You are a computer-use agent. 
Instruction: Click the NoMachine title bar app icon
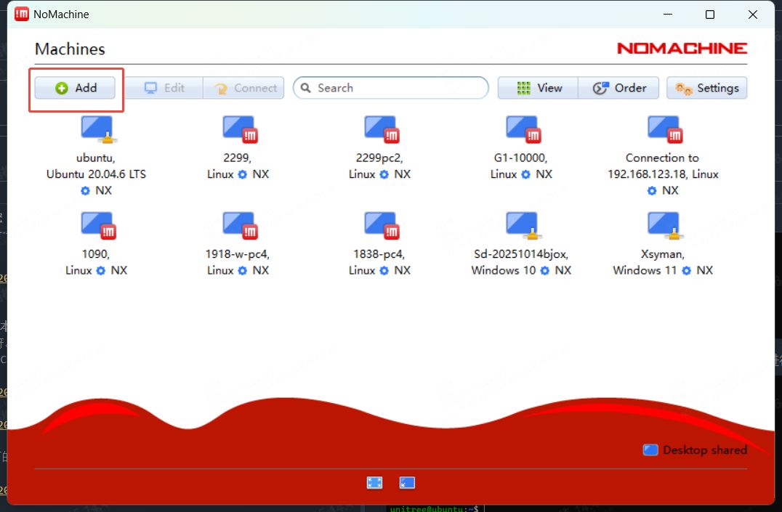click(22, 15)
